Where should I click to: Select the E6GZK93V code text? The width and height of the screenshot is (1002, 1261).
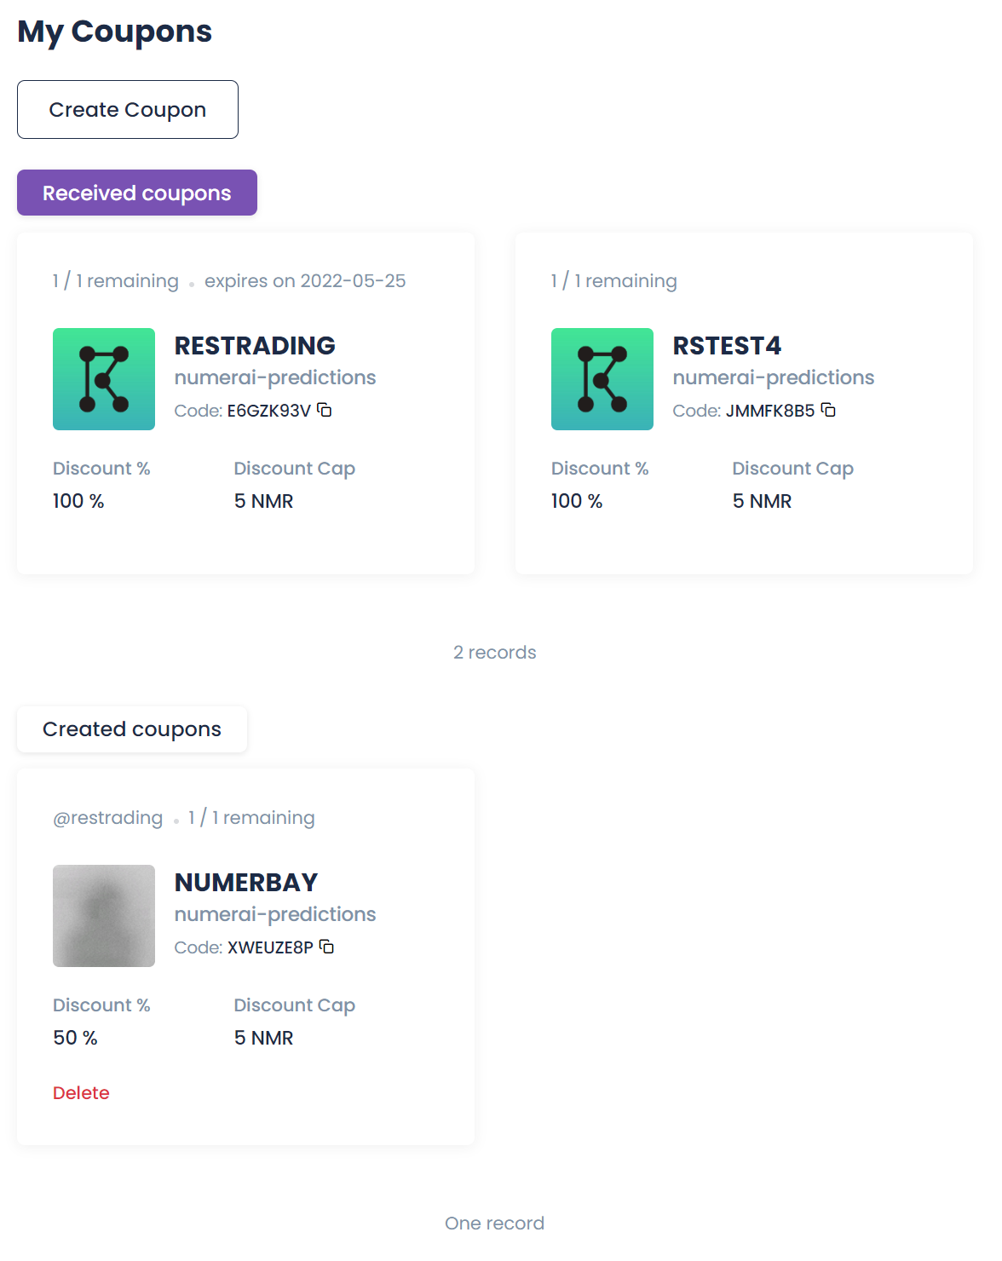click(x=269, y=411)
